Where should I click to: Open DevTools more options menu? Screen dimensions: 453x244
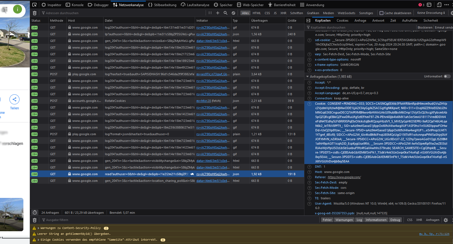(x=447, y=5)
